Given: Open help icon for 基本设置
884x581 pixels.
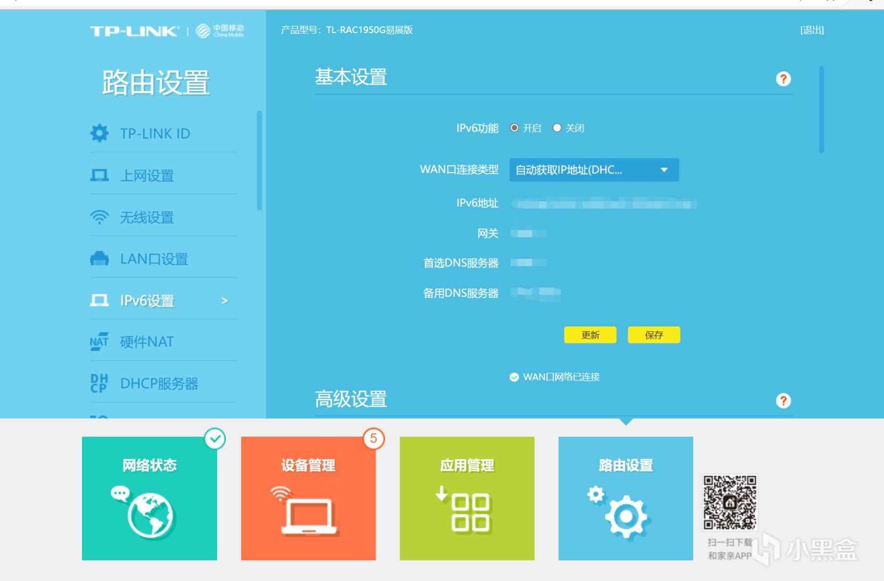Looking at the screenshot, I should coord(783,79).
